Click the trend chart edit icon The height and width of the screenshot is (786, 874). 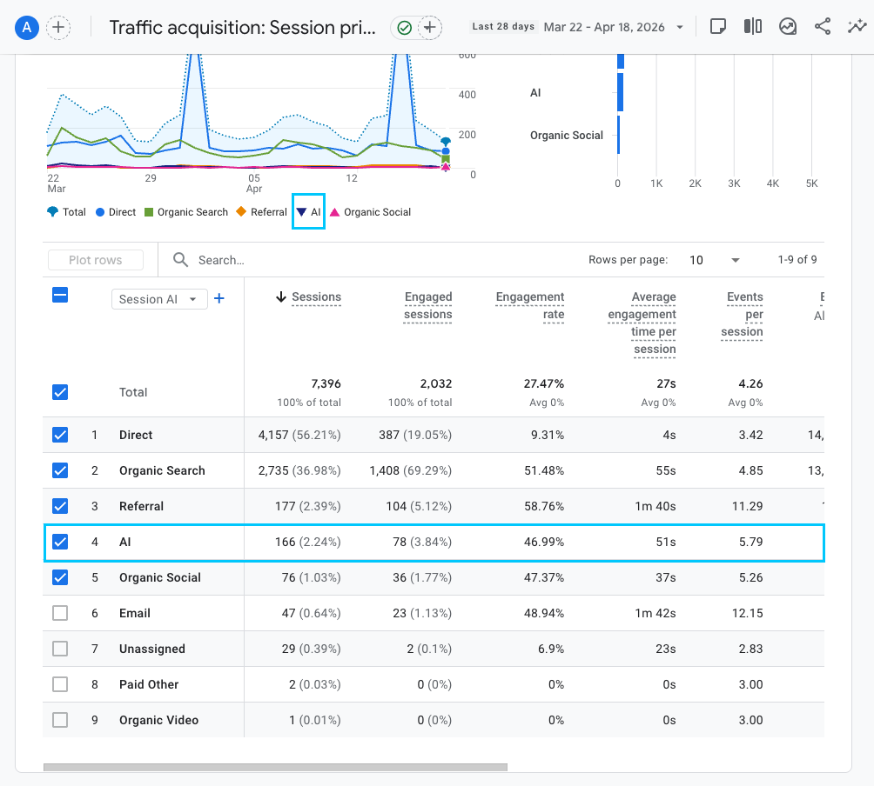pos(788,27)
